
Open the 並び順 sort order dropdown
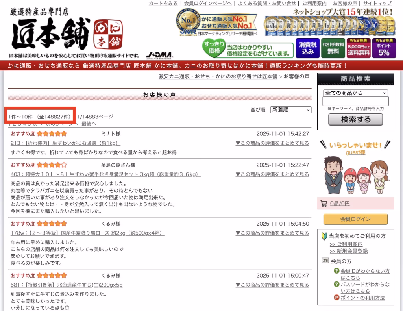pyautogui.click(x=291, y=109)
